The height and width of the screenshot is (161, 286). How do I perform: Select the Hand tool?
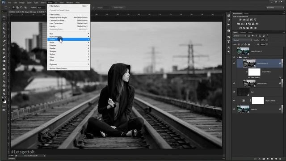(4, 90)
